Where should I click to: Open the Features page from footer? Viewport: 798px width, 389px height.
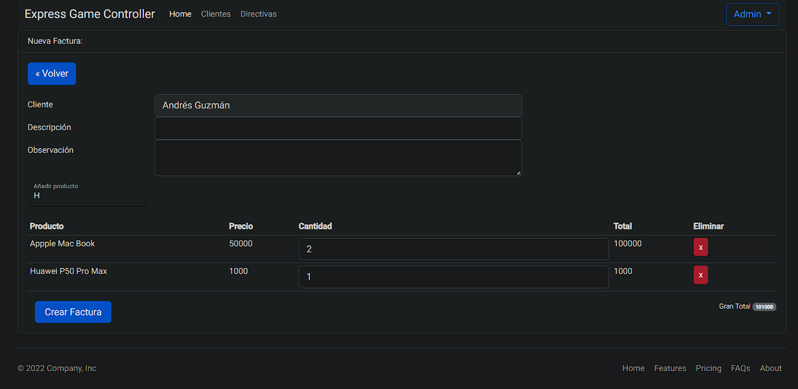tap(670, 368)
